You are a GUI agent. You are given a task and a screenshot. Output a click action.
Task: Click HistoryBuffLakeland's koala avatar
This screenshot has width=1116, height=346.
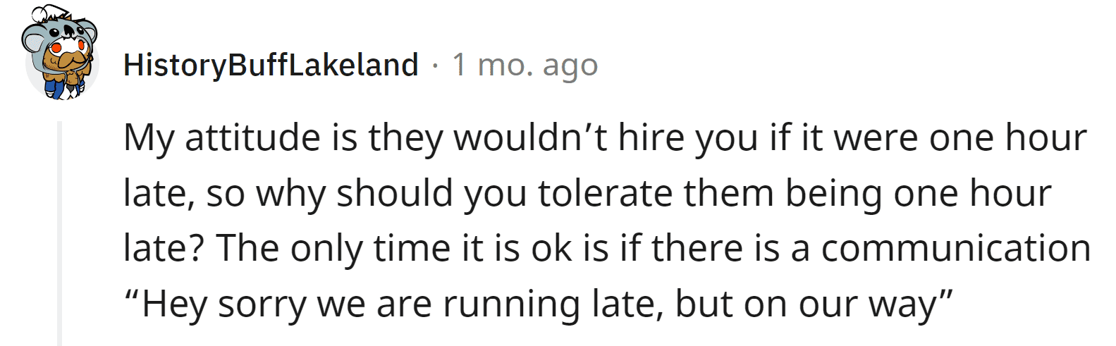tap(59, 55)
